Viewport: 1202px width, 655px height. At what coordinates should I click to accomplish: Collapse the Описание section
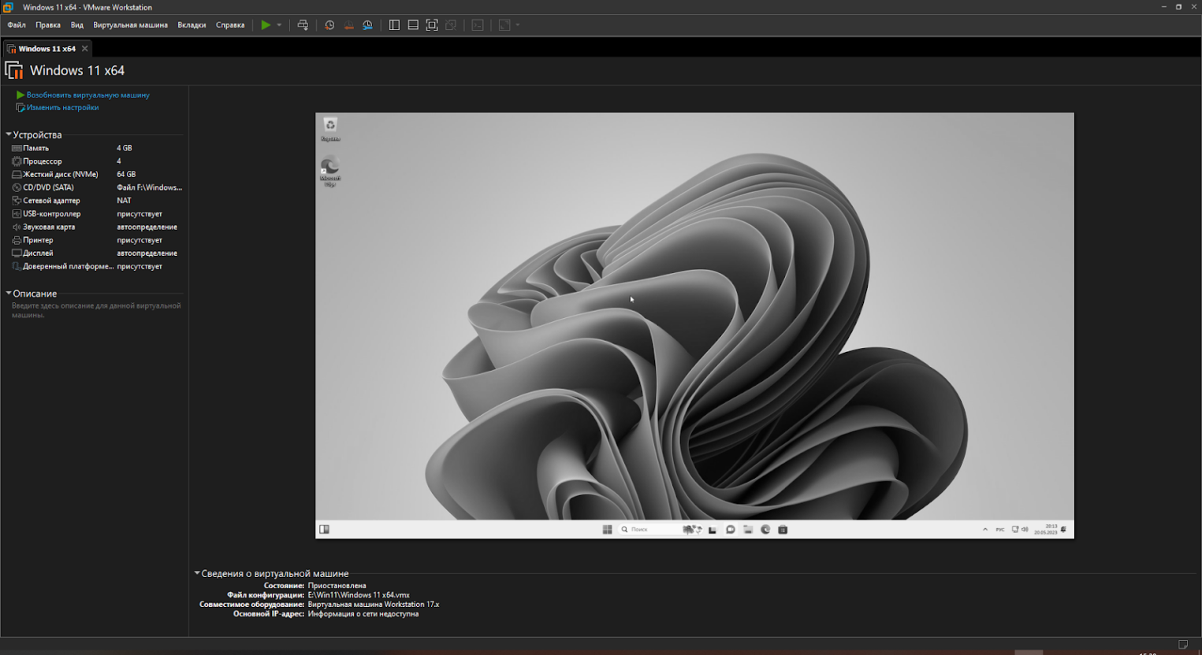click(x=9, y=294)
